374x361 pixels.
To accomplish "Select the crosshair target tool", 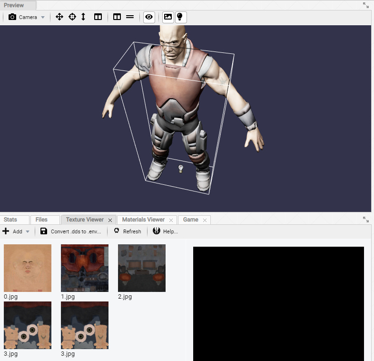I will (x=72, y=17).
